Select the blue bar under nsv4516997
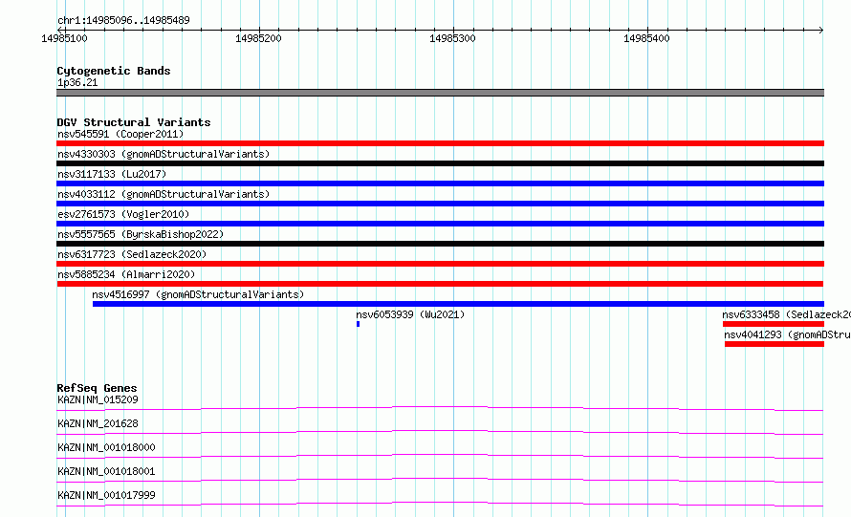Image resolution: width=851 pixels, height=517 pixels. coord(459,304)
